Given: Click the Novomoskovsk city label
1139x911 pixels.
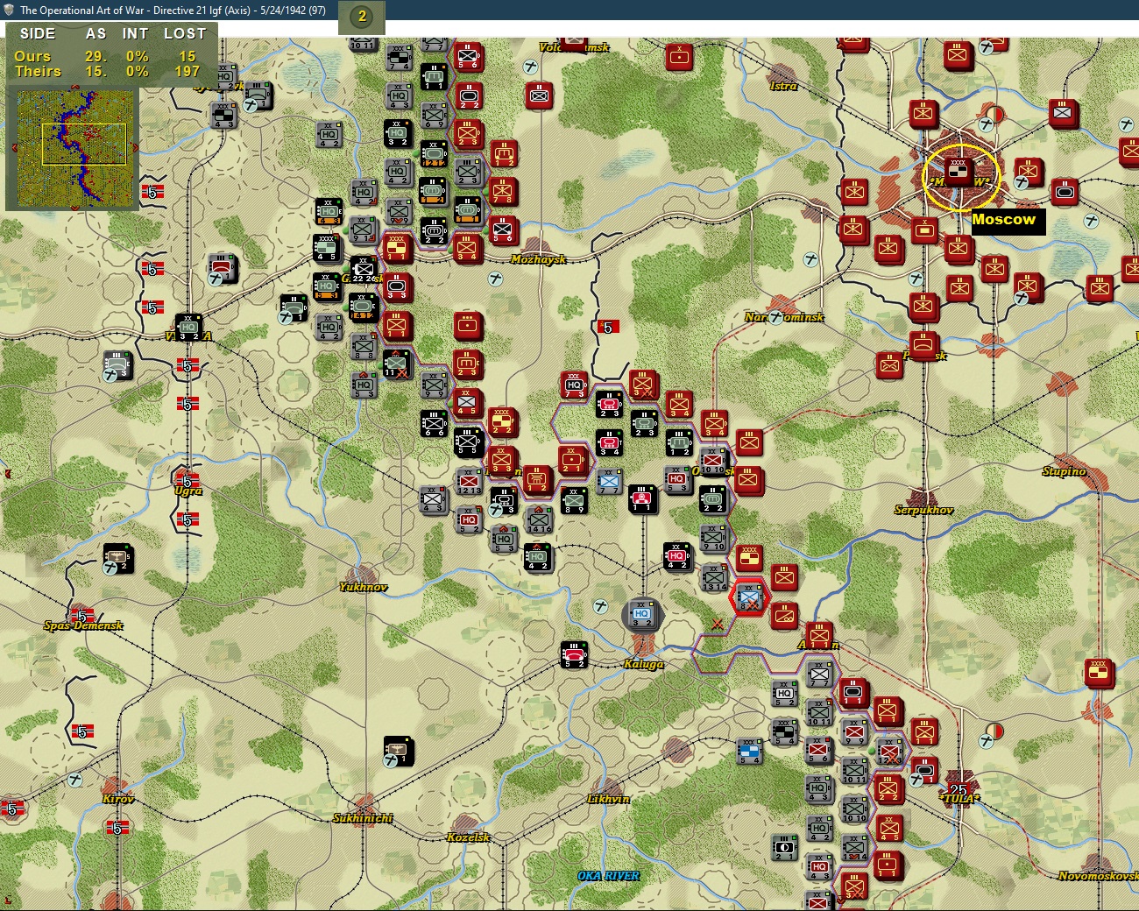Looking at the screenshot, I should tap(1098, 876).
